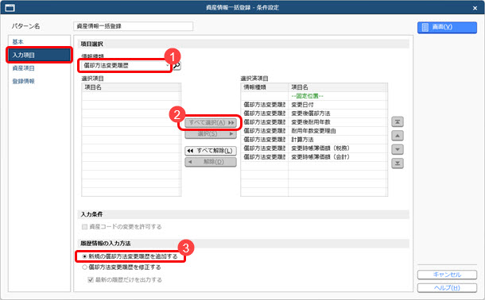Select 変更時帳簿価額(税務) row
The image size is (485, 300).
(x=314, y=148)
